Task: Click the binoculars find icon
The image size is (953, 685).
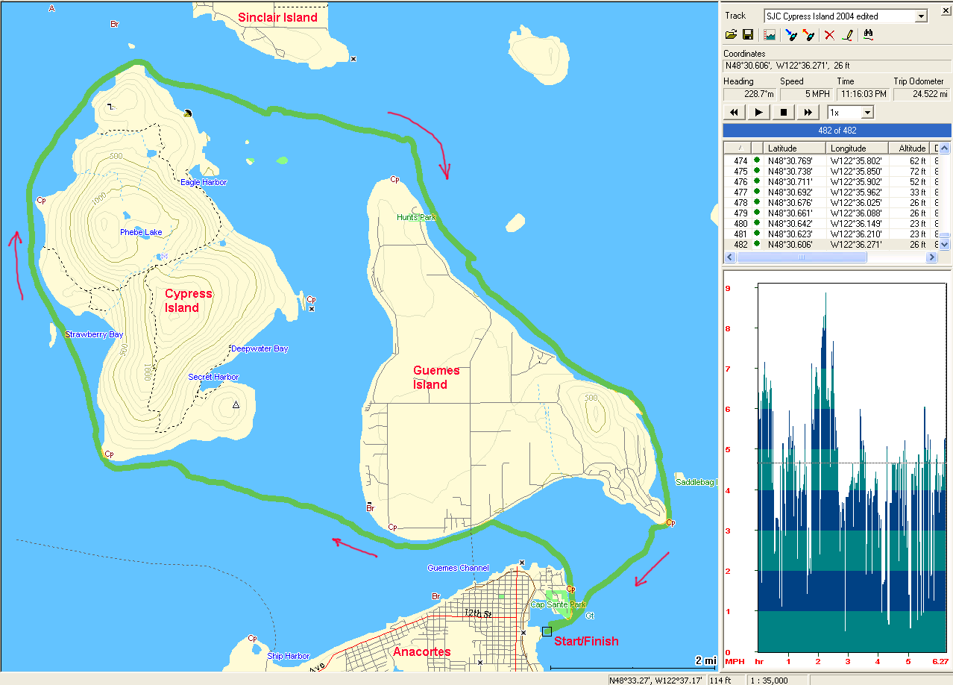Action: [x=868, y=35]
